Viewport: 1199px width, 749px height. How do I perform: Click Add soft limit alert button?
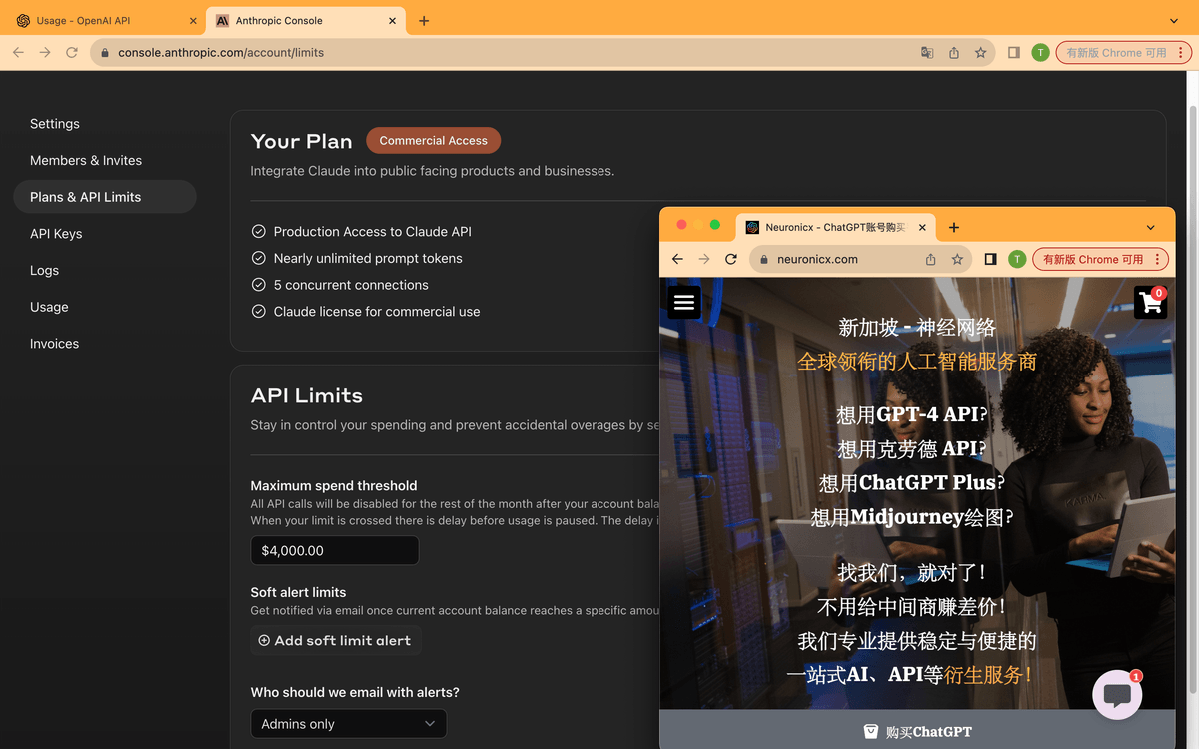(335, 641)
